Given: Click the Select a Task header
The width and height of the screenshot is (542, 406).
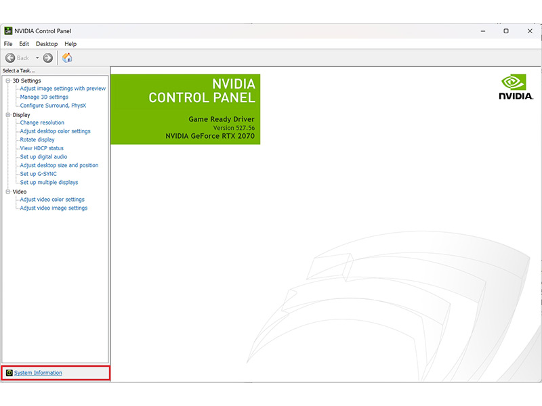Looking at the screenshot, I should point(19,70).
